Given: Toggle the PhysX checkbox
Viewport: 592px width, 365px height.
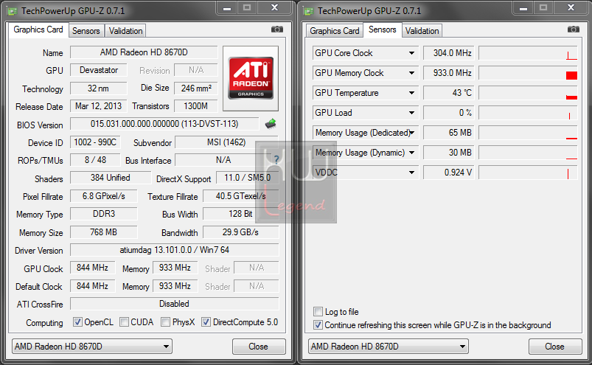Looking at the screenshot, I should coord(165,322).
